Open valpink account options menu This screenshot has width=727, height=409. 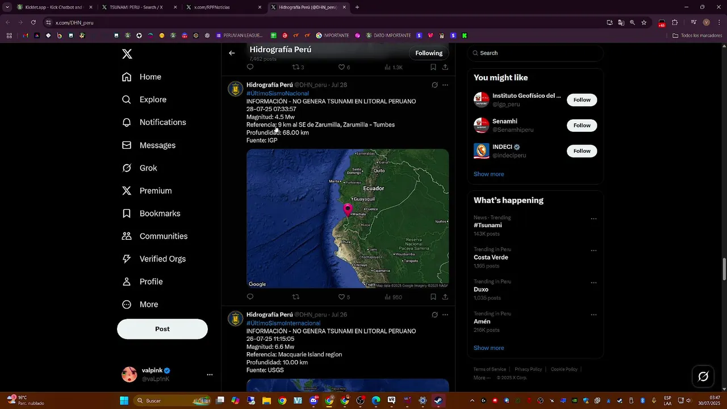[x=210, y=375]
